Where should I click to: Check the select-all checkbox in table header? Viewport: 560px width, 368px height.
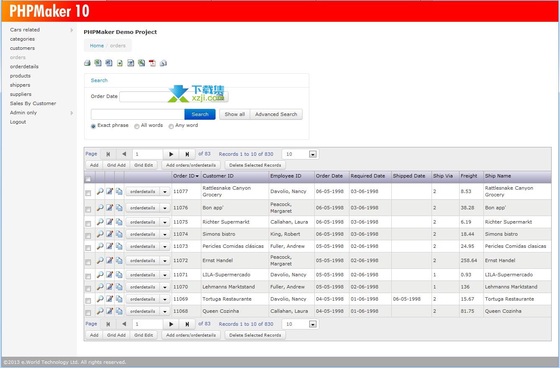[88, 179]
